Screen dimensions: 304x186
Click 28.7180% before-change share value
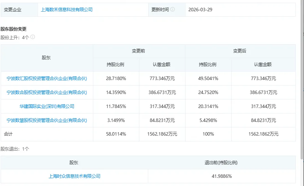(x=116, y=78)
